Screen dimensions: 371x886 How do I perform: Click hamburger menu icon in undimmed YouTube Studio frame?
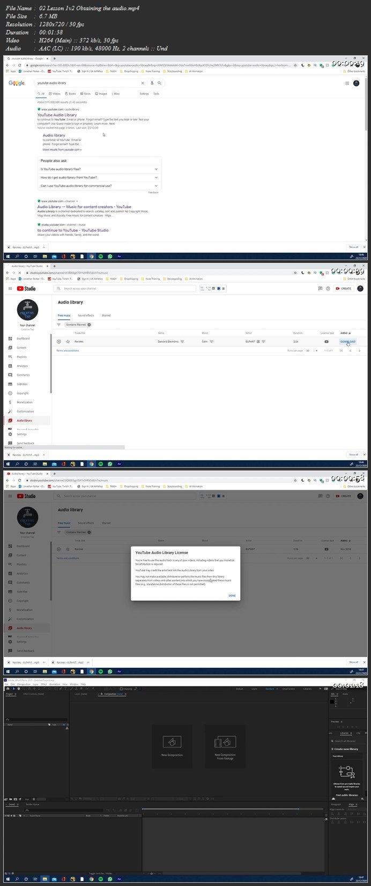coord(10,289)
